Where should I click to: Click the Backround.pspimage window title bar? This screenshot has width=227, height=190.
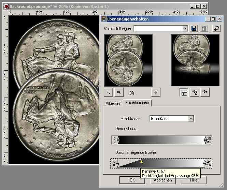tap(105, 6)
